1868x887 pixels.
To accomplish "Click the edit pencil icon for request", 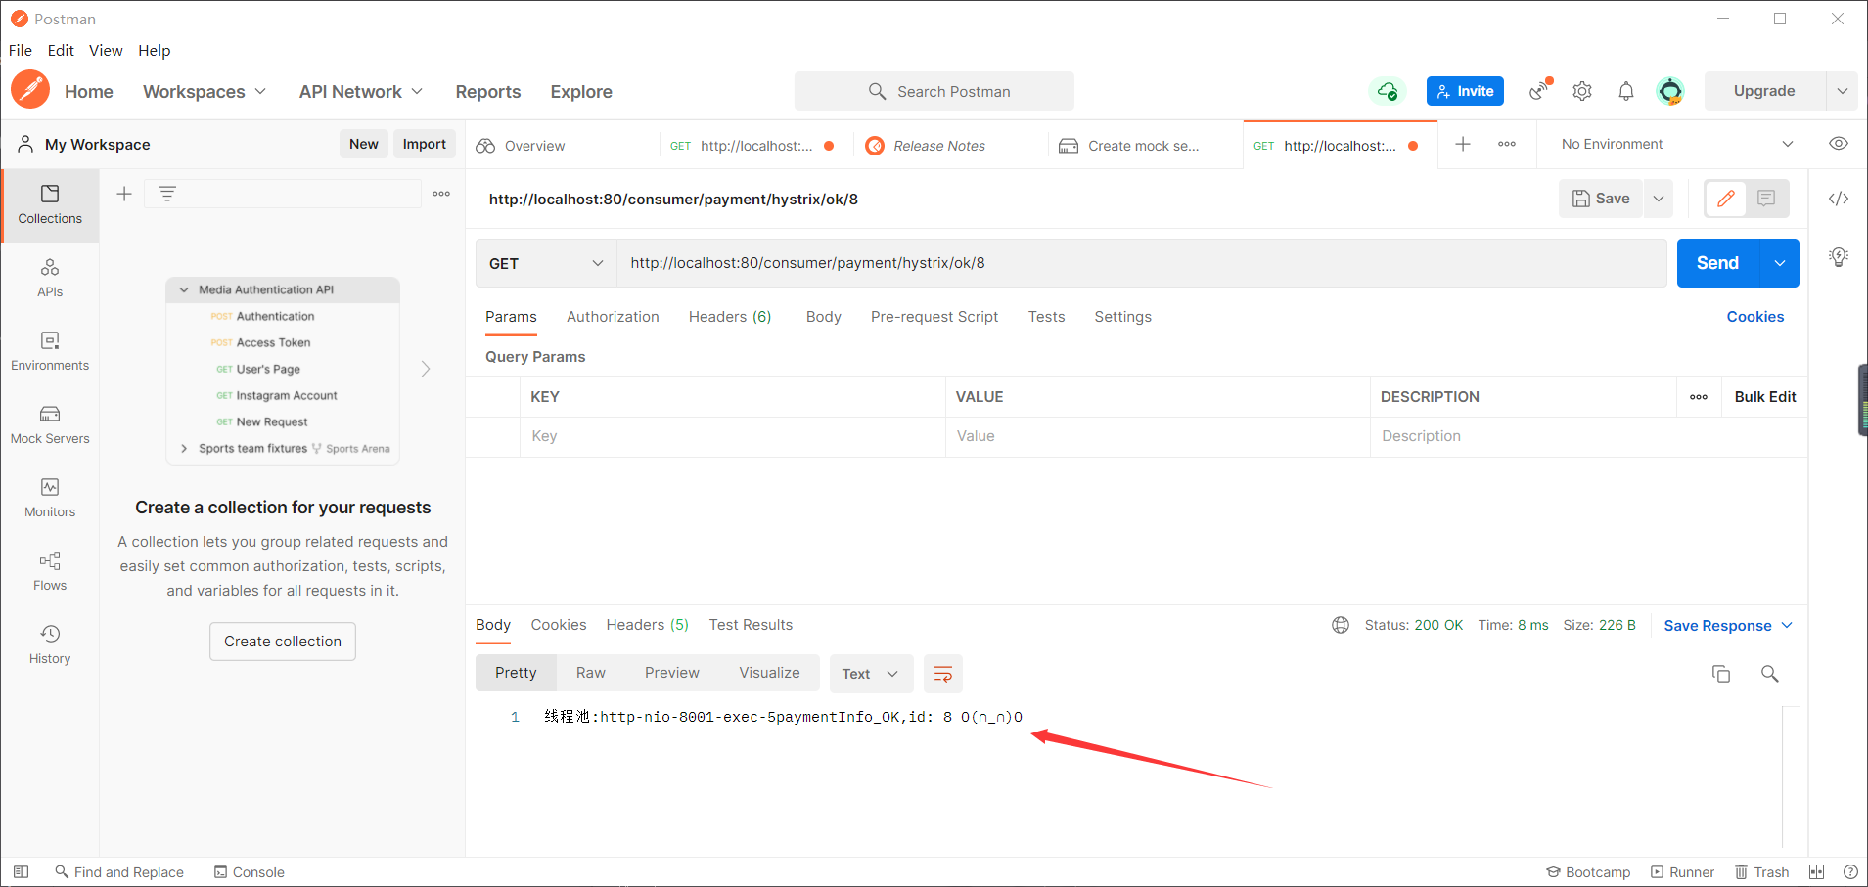I will coord(1725,199).
